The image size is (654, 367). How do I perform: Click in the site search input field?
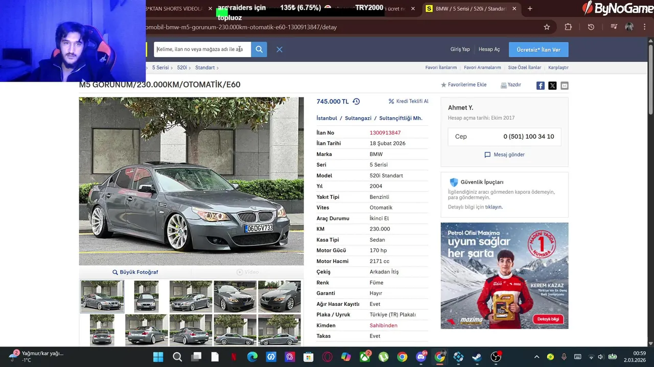click(202, 49)
